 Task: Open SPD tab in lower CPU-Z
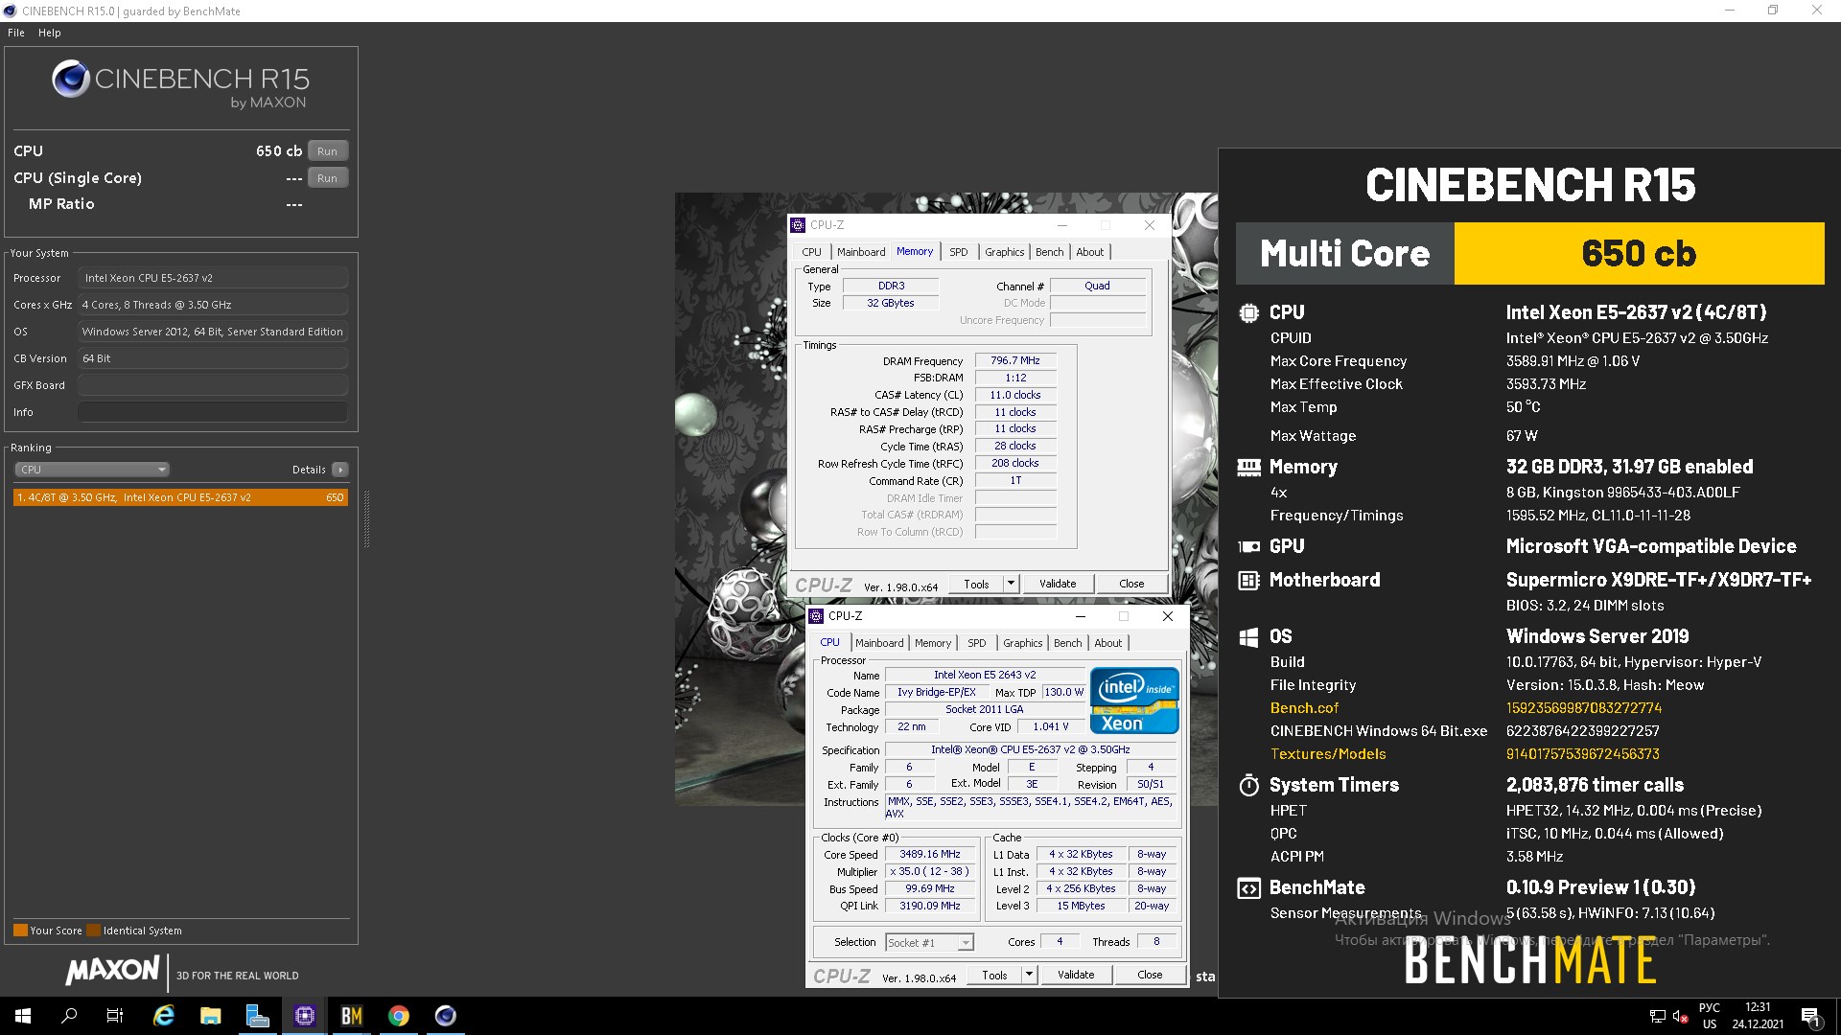[977, 643]
